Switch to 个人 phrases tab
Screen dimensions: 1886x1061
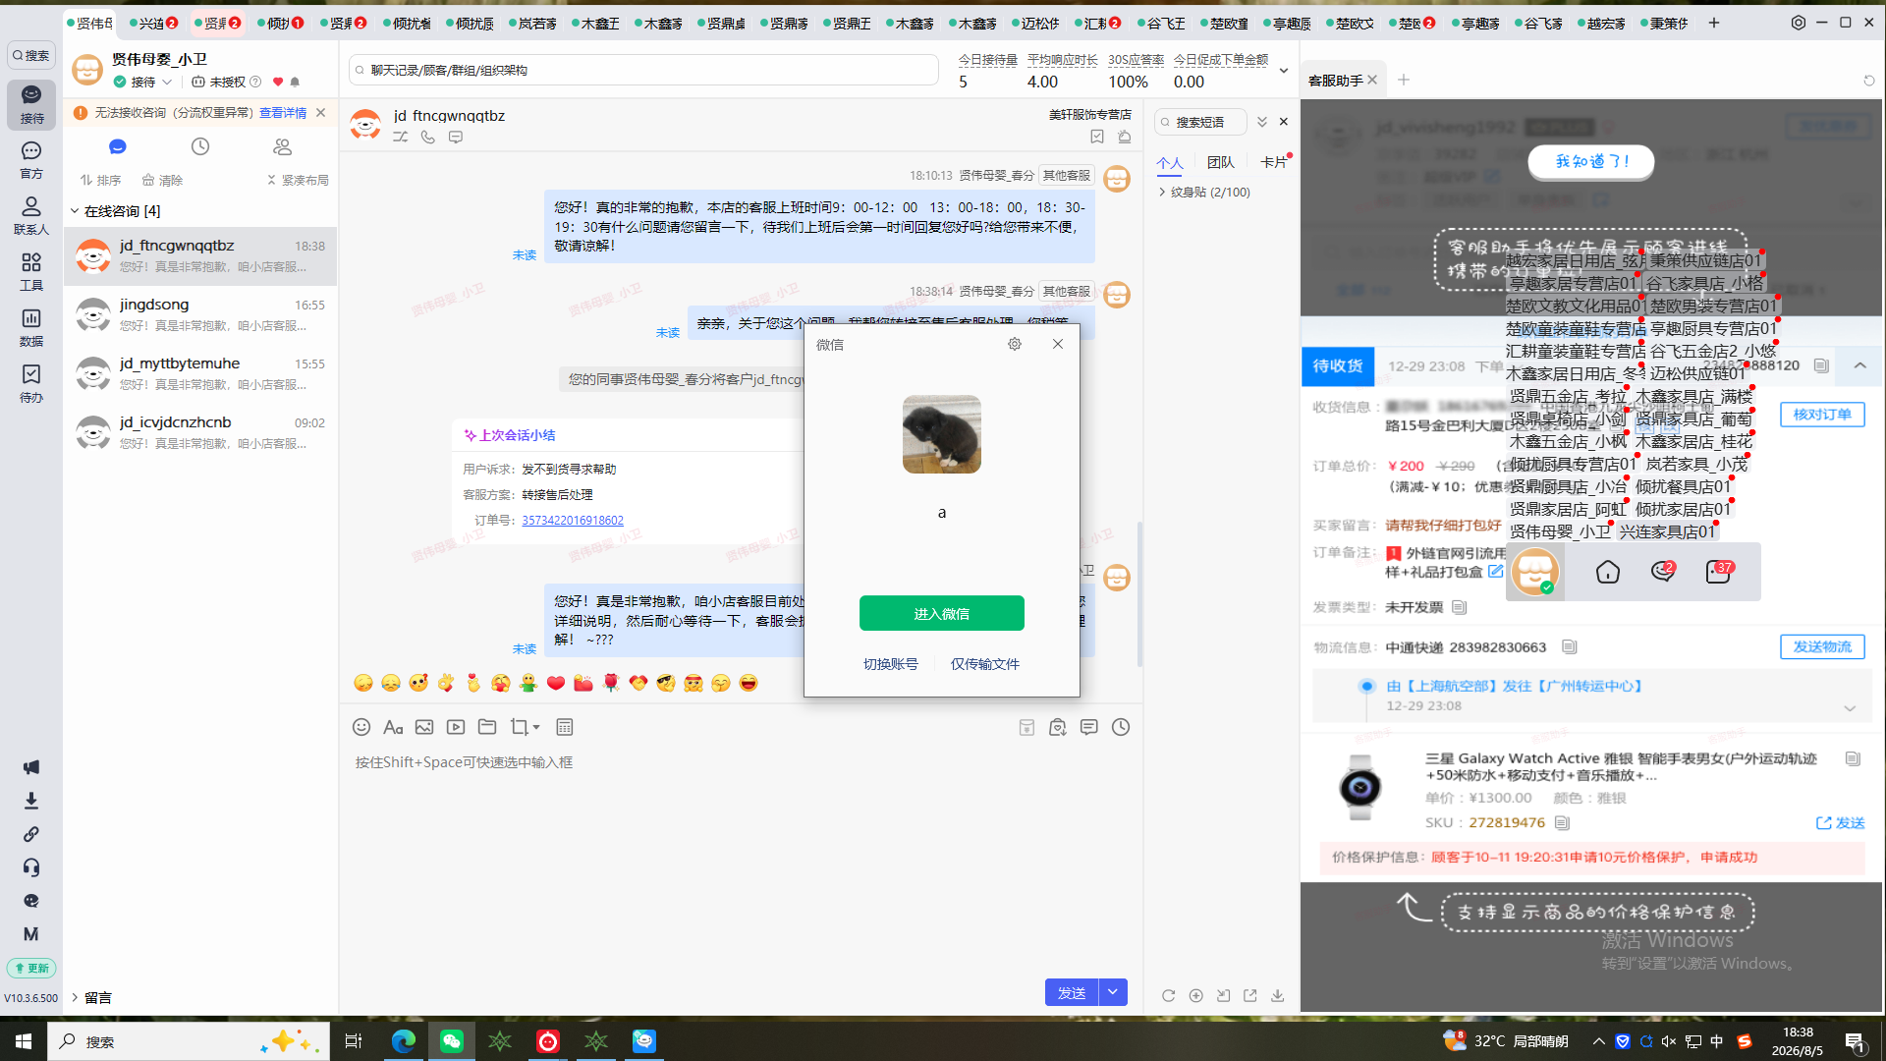[1170, 163]
